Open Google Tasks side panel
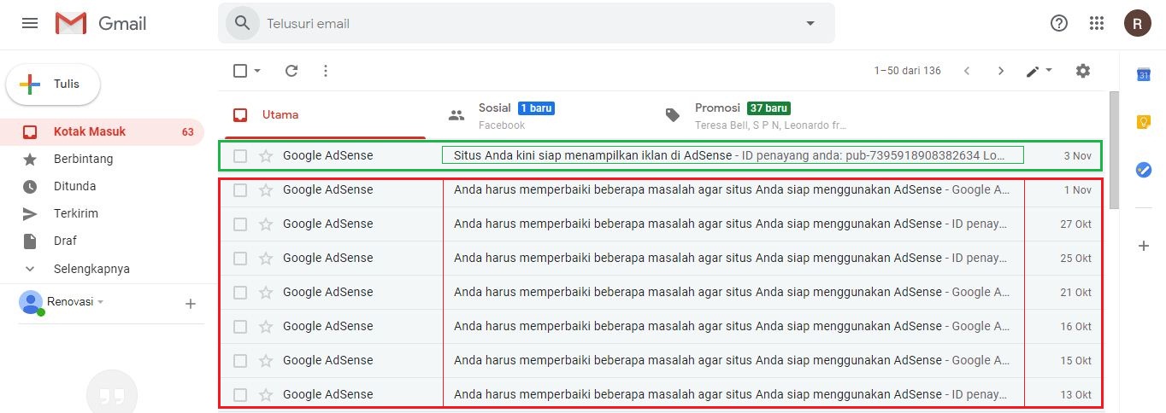This screenshot has width=1166, height=413. point(1144,170)
